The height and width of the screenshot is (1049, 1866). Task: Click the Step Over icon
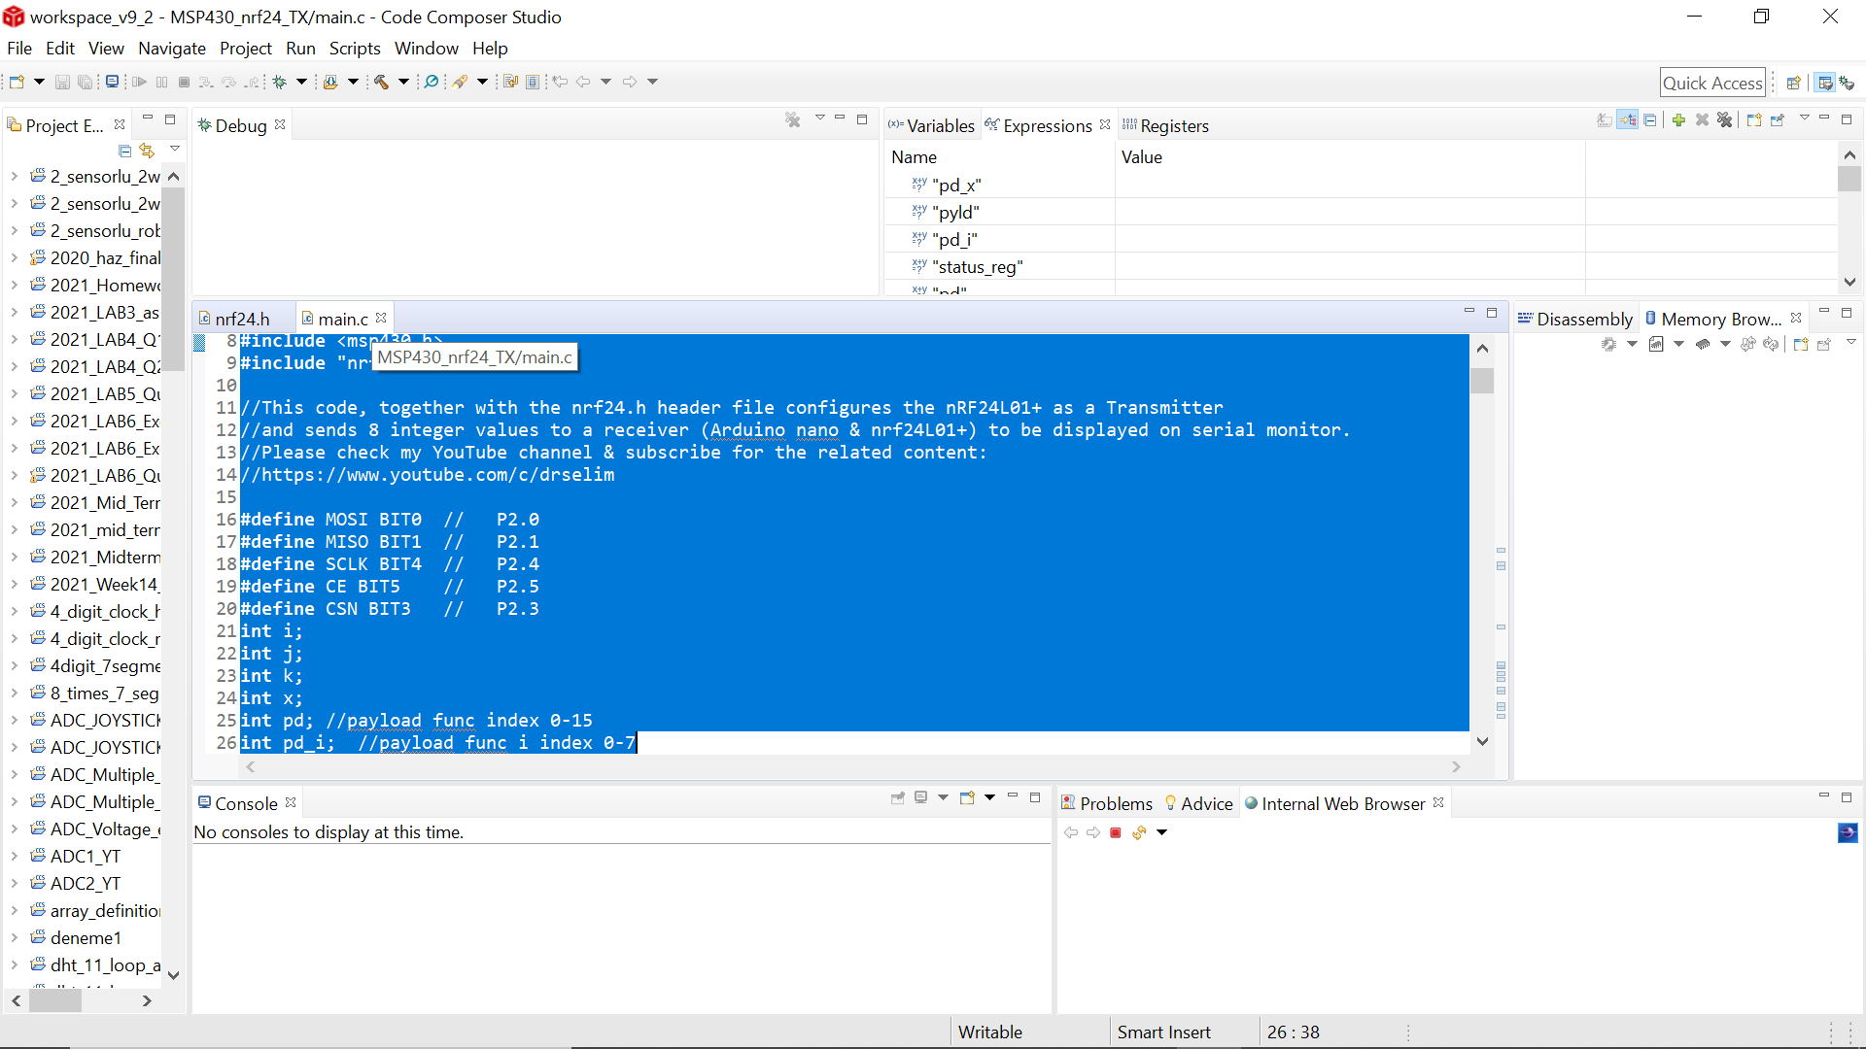coord(229,82)
